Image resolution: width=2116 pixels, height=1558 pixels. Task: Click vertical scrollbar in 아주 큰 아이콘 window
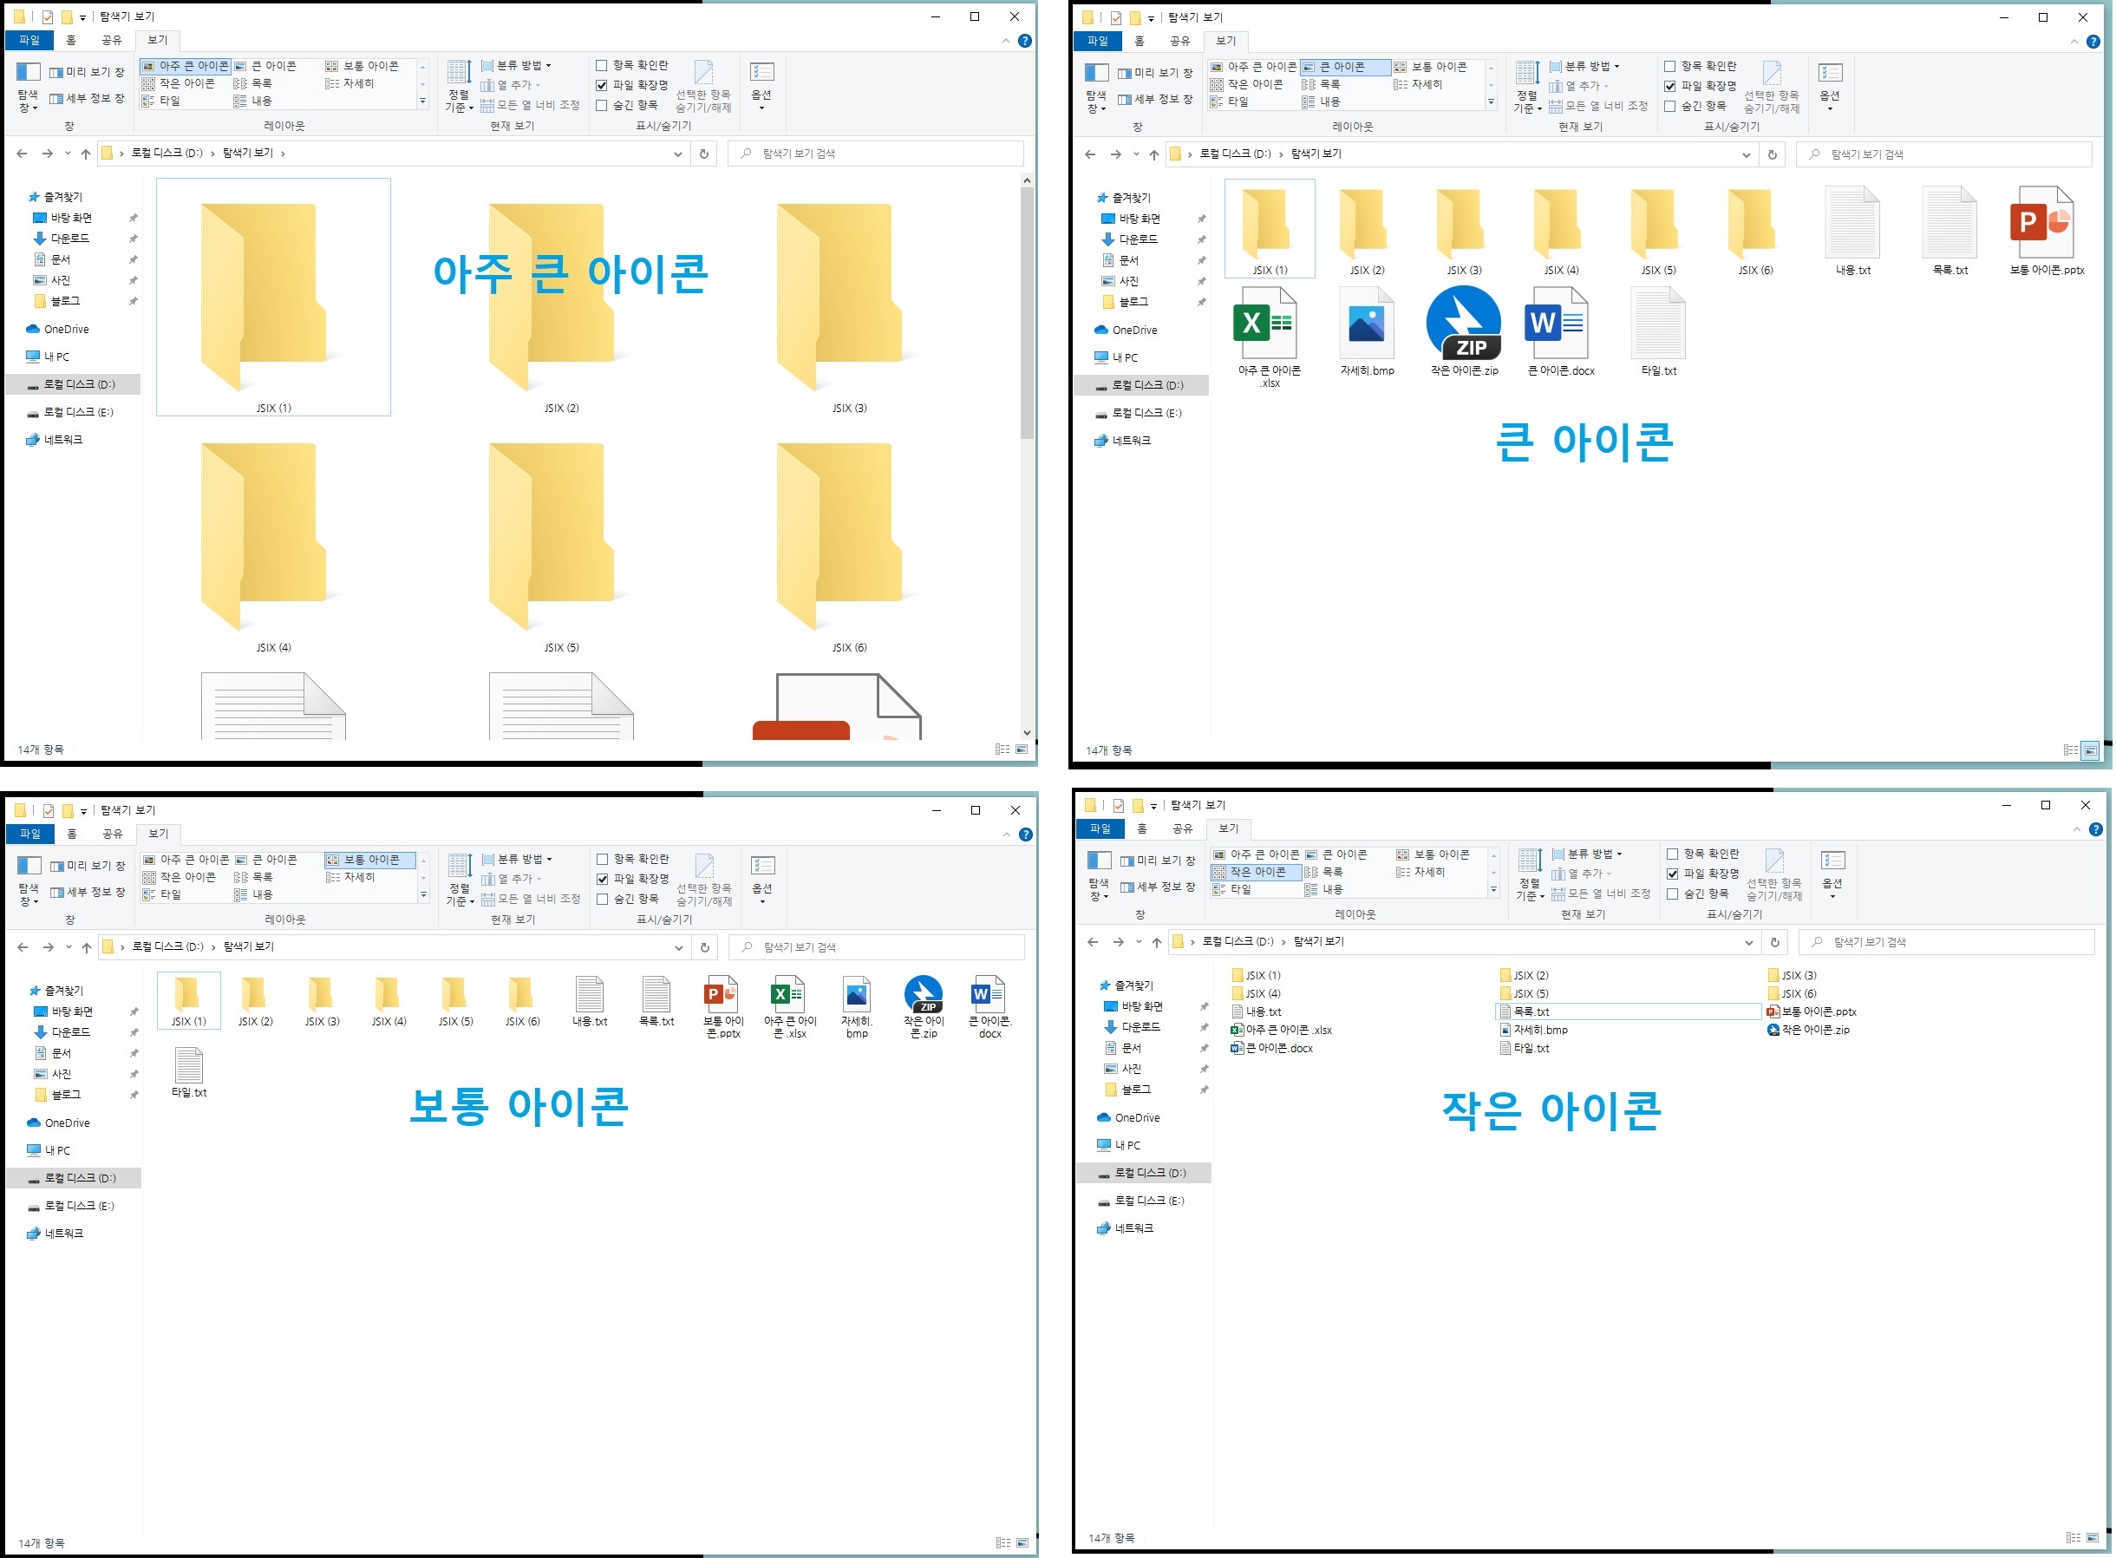(1027, 311)
